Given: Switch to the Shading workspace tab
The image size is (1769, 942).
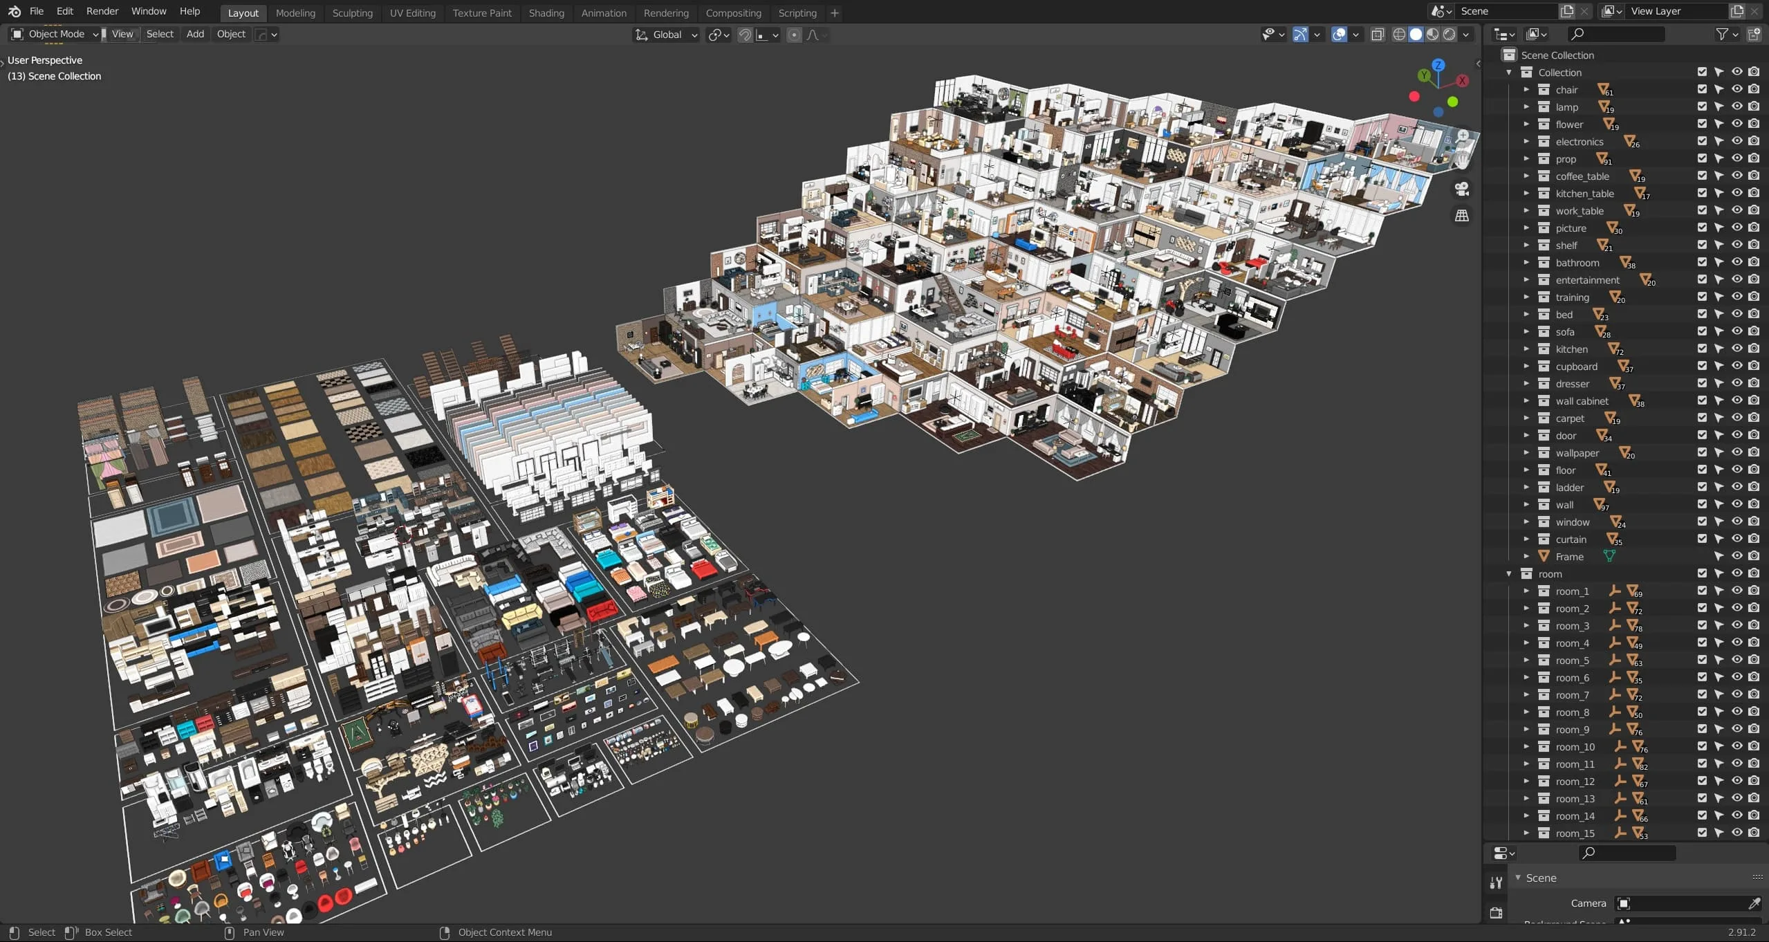Looking at the screenshot, I should tap(546, 12).
